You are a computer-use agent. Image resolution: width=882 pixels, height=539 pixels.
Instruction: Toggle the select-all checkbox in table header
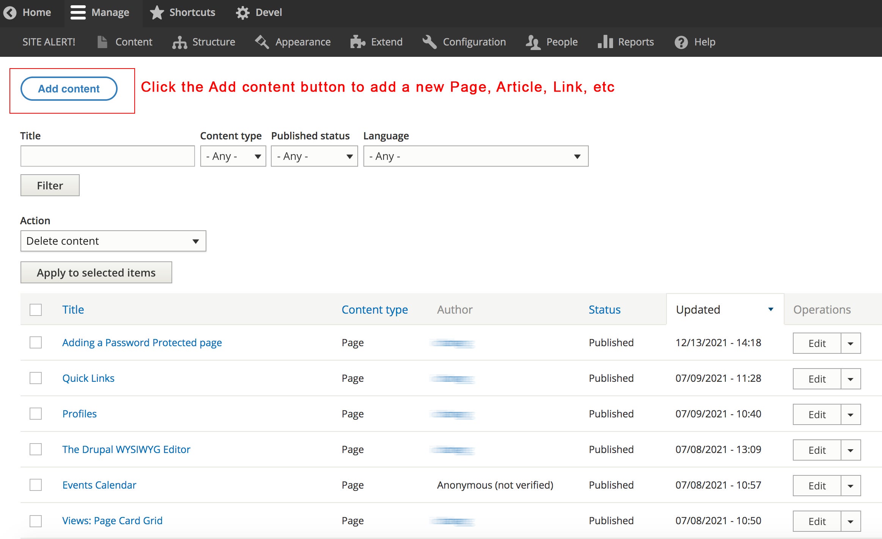point(36,310)
